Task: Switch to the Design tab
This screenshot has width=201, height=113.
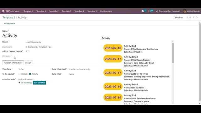Action: (x=28, y=63)
